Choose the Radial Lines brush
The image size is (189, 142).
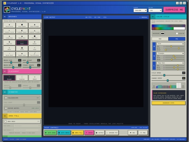pos(22,54)
